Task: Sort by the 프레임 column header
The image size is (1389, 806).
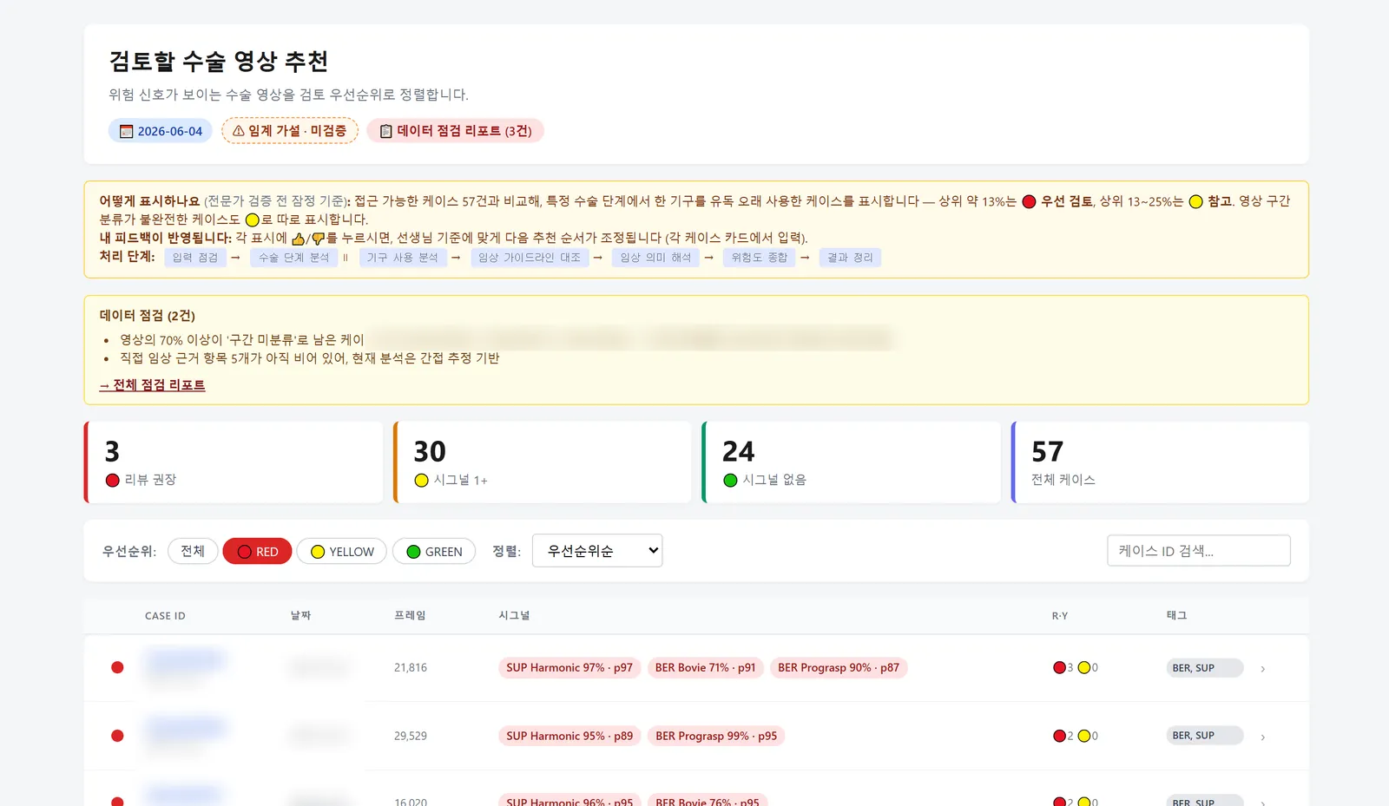Action: coord(410,616)
